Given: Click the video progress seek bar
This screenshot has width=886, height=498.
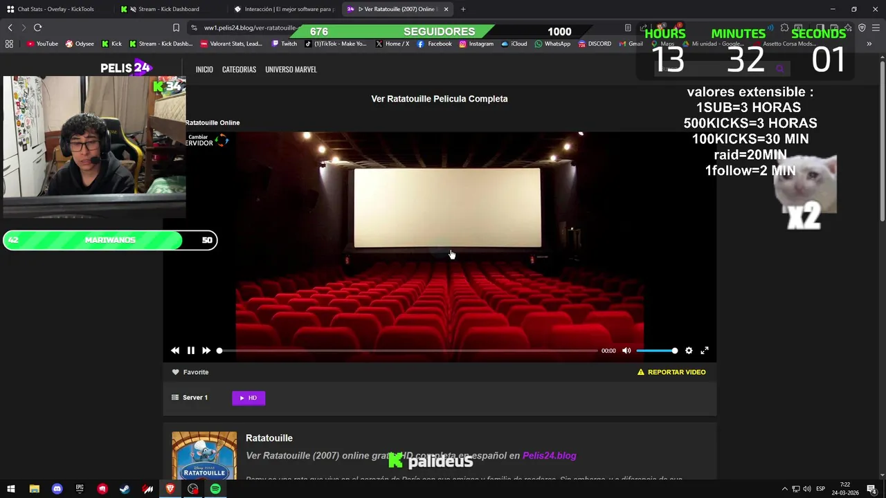Looking at the screenshot, I should [x=408, y=351].
